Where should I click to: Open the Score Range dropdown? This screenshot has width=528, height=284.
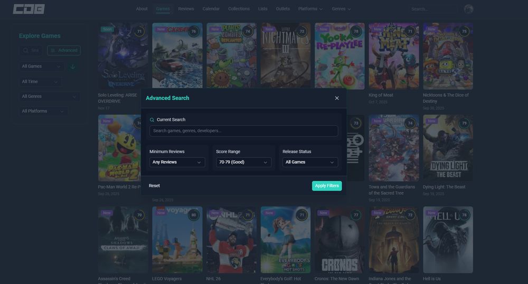(243, 162)
